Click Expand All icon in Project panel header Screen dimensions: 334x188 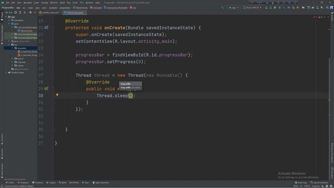[20, 13]
